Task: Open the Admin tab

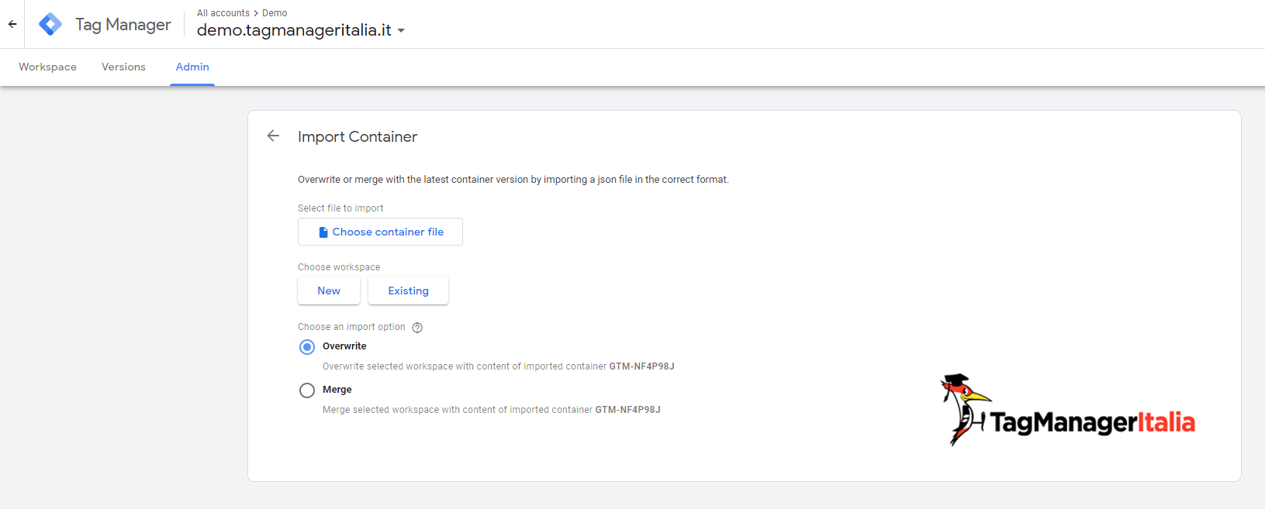Action: pyautogui.click(x=192, y=67)
